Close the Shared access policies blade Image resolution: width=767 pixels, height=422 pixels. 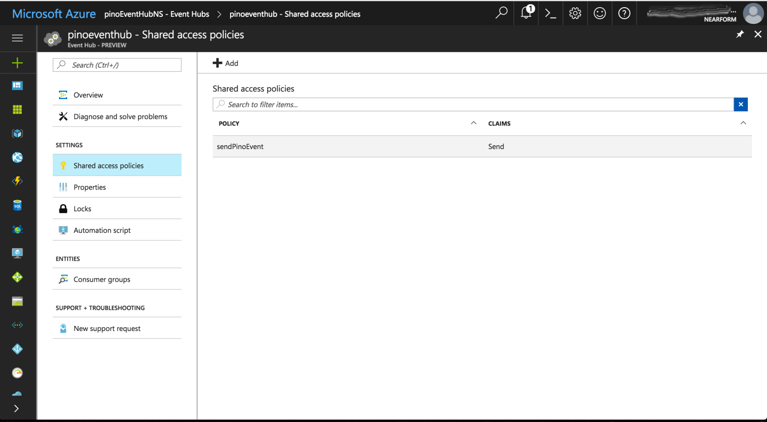758,34
